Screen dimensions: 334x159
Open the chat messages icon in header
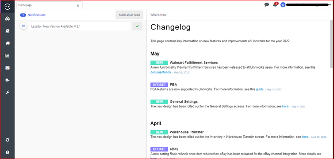(267, 5)
